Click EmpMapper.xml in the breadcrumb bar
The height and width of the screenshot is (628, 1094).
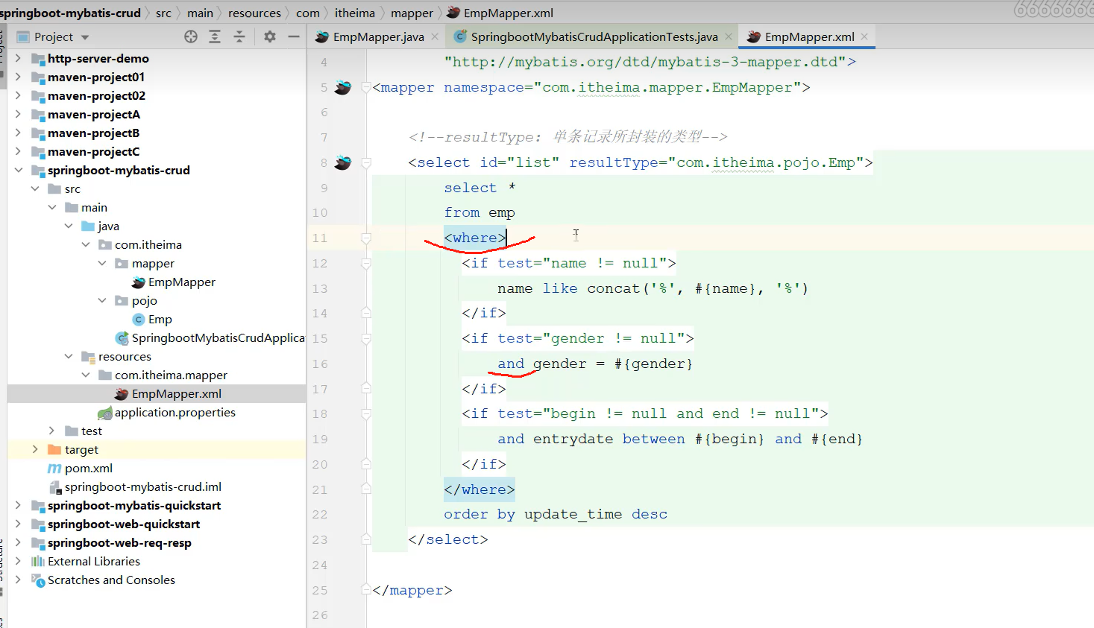point(508,13)
